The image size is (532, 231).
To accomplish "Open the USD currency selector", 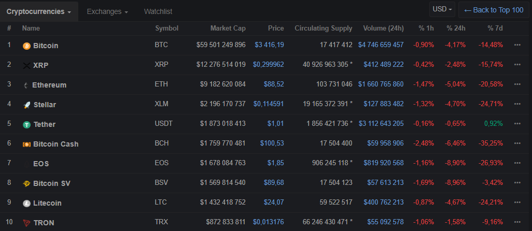I will click(x=442, y=9).
